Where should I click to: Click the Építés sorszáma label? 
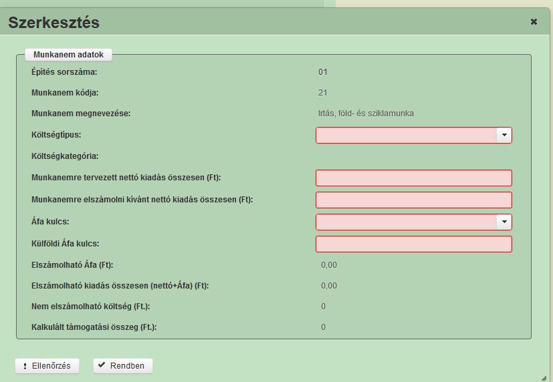[x=64, y=72]
